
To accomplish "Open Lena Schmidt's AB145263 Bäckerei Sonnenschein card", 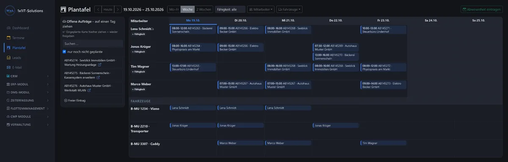I will (193, 30).
